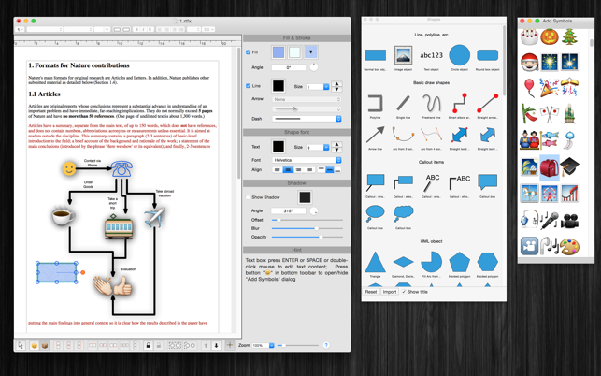Select the Single line shape
The height and width of the screenshot is (376, 601).
tap(403, 103)
